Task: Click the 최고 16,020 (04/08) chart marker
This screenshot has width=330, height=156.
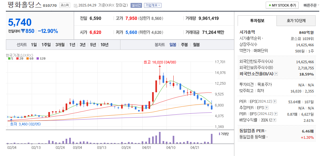Action: (x=160, y=62)
